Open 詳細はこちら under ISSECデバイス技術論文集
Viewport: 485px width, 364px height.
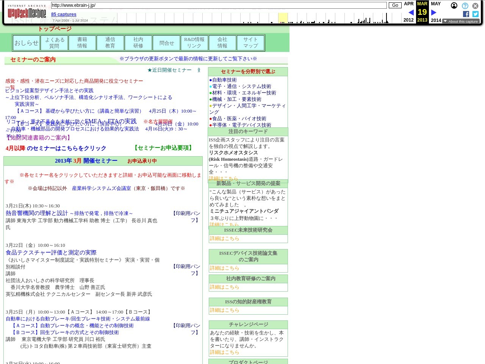[x=224, y=268]
